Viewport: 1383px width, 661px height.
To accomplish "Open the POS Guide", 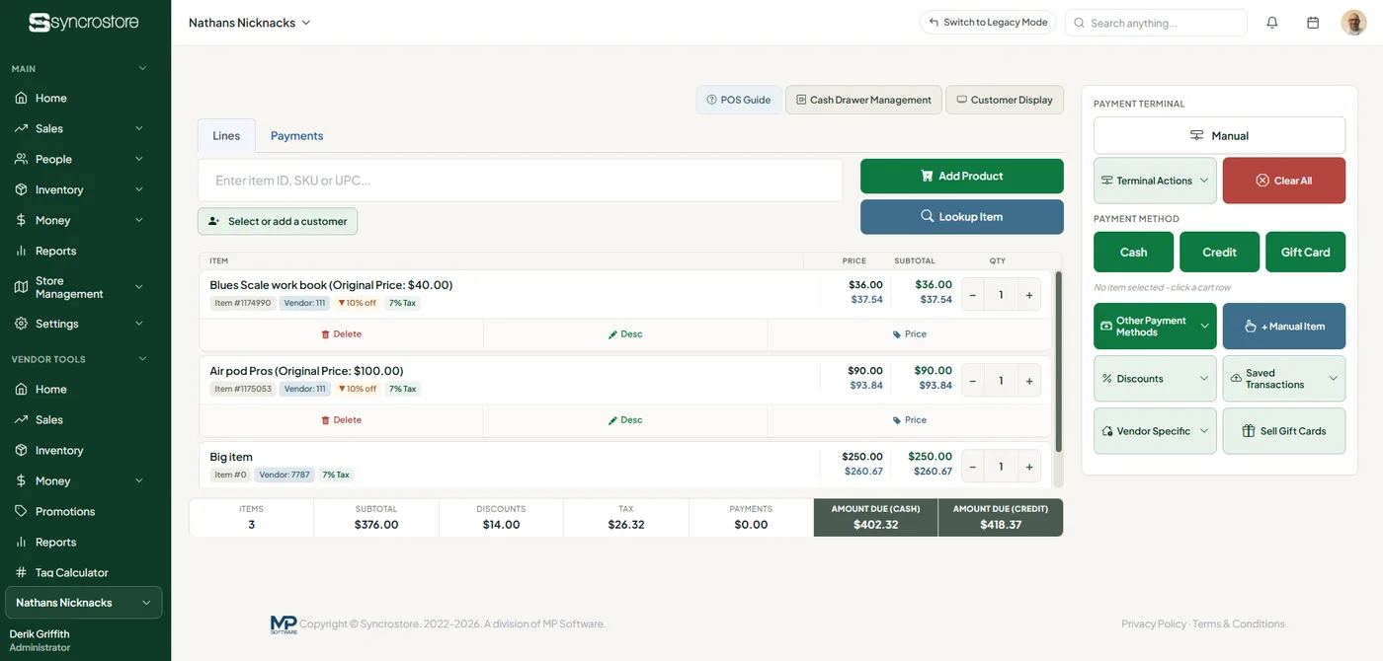I will click(738, 100).
